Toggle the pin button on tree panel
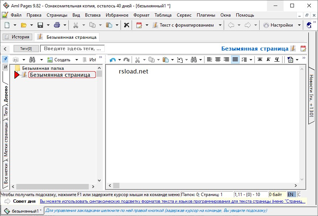The image size is (318, 216). [5, 59]
